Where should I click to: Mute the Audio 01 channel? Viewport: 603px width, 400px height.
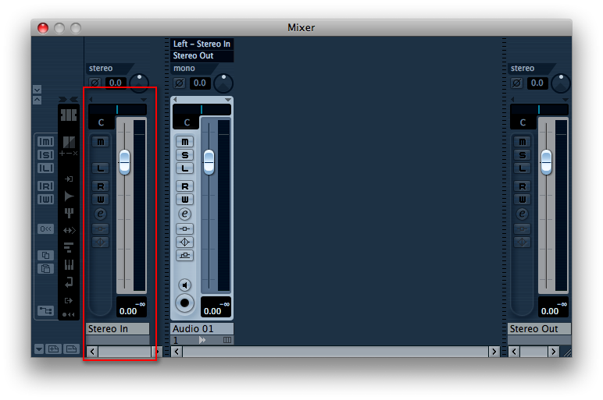click(185, 141)
